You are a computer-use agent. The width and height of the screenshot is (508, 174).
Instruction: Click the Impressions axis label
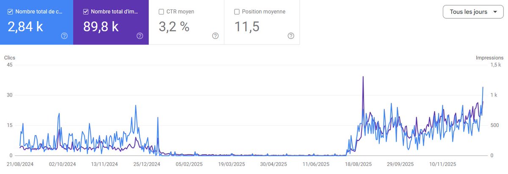(490, 58)
